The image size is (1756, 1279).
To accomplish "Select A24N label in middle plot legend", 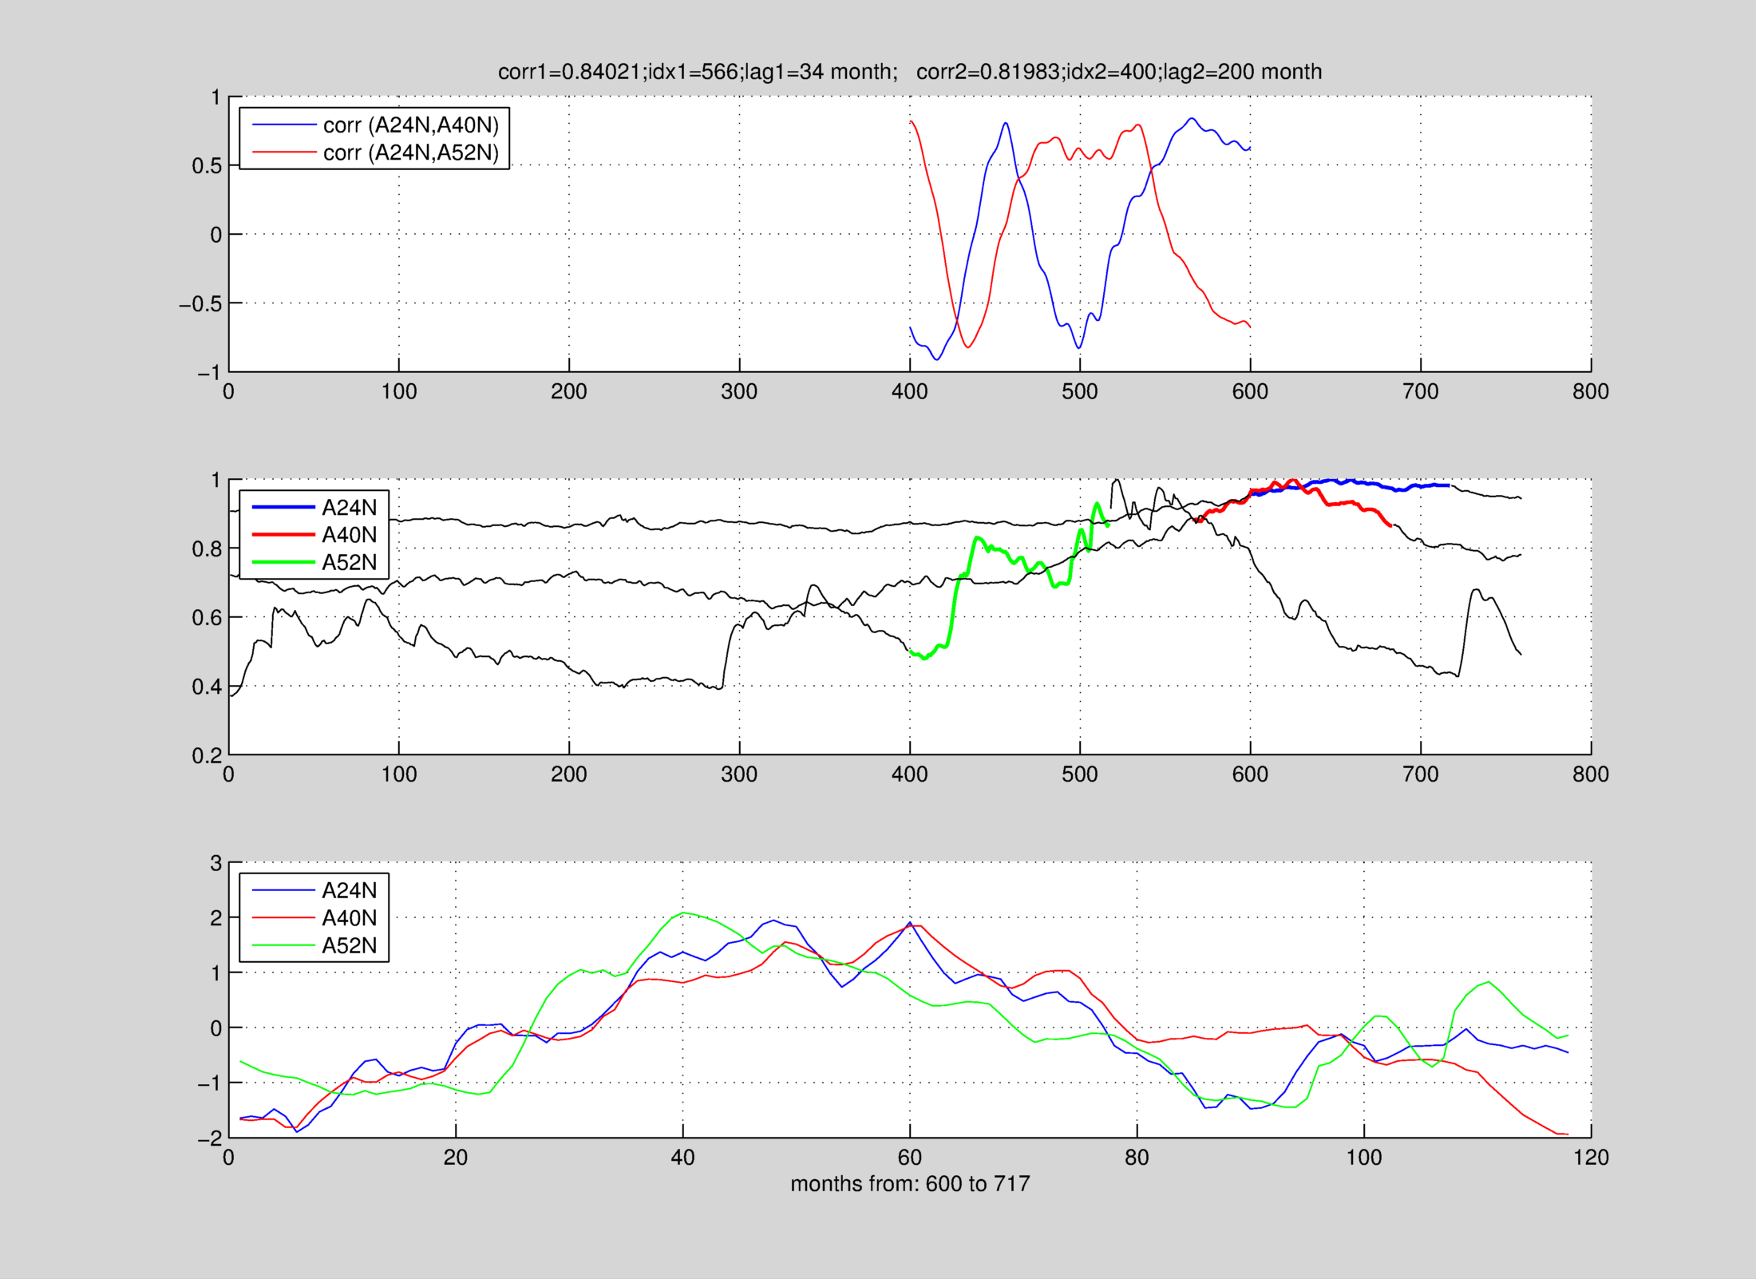I will (349, 508).
